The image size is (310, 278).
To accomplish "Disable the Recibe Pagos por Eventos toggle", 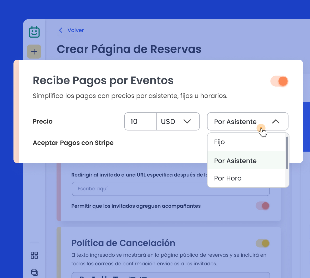I will [279, 81].
